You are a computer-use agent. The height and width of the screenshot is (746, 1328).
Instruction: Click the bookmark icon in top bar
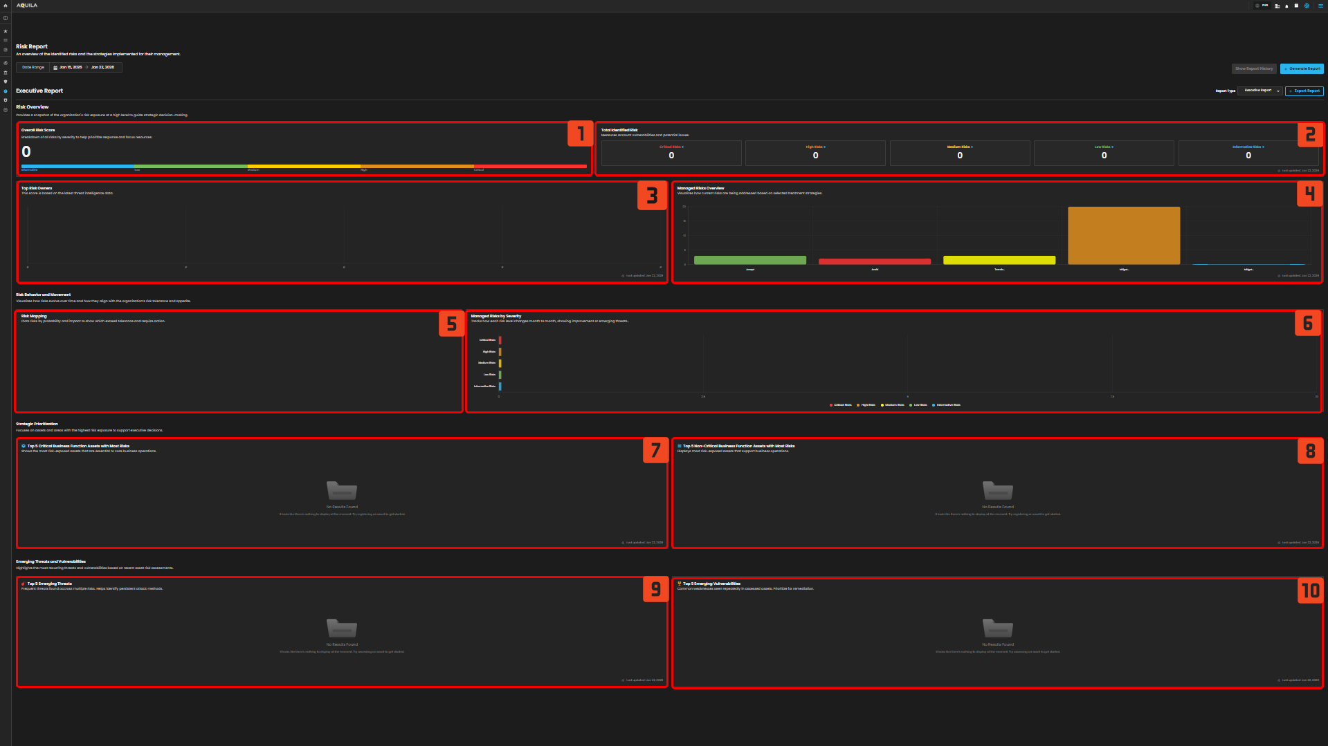[x=1296, y=6]
